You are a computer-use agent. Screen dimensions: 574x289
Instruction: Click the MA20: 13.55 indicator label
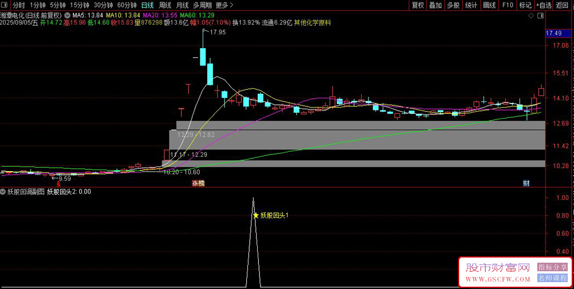coord(160,15)
